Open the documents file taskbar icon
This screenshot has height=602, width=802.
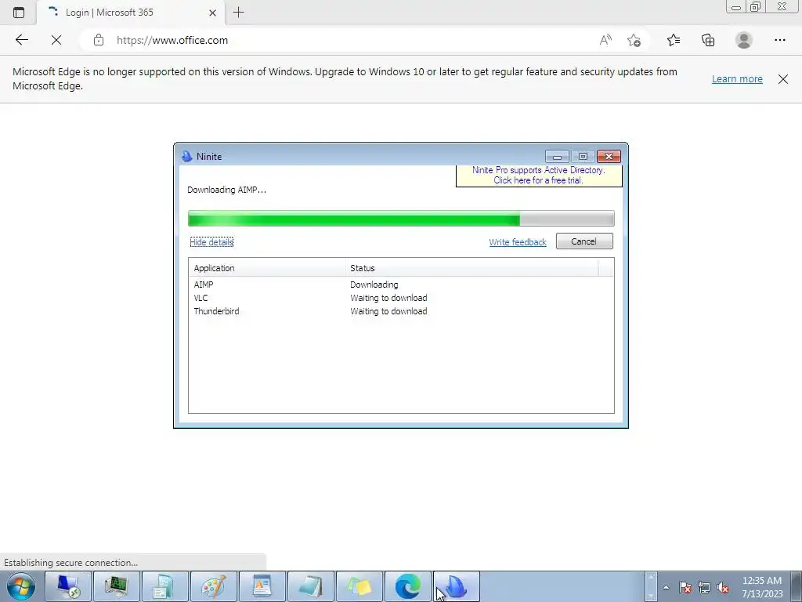(164, 586)
